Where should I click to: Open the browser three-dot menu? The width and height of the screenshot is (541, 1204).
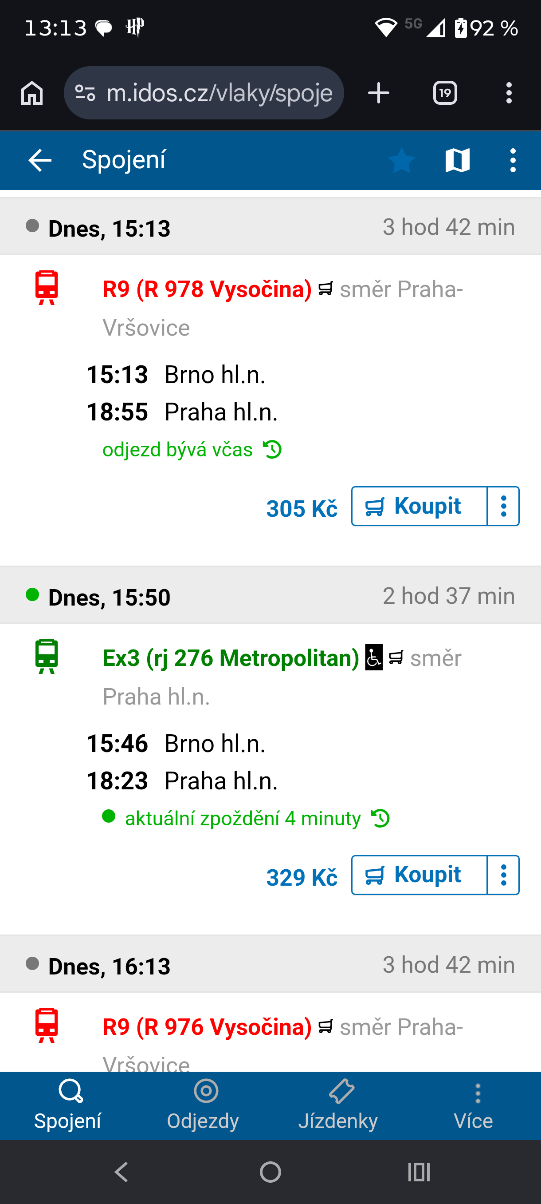tap(509, 92)
